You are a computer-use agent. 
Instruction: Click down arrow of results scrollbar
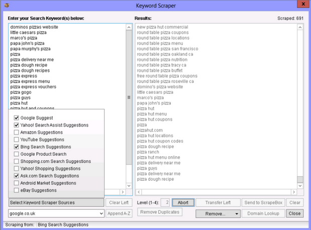[x=300, y=186]
